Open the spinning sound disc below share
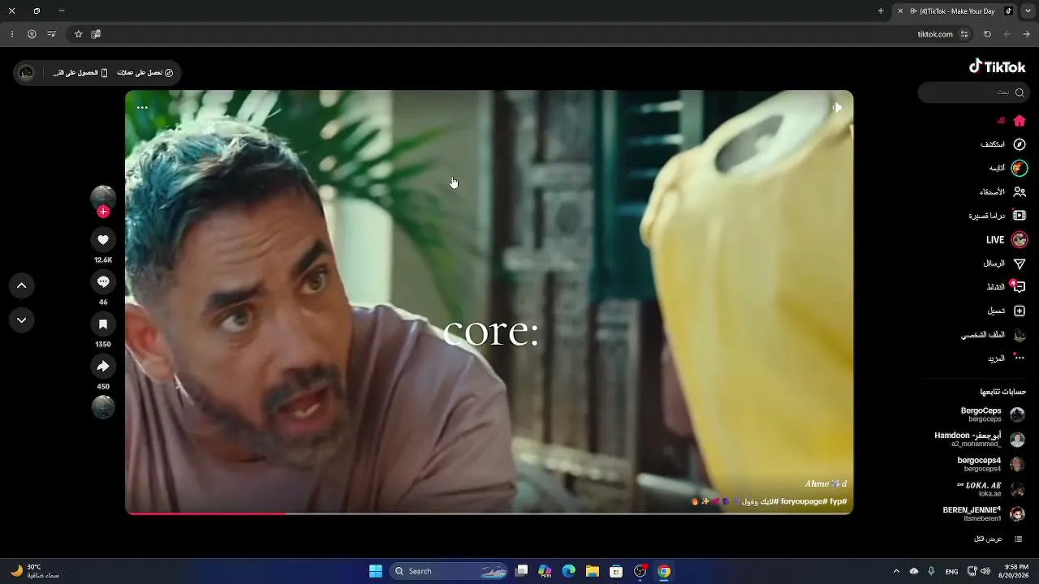This screenshot has width=1039, height=584. (x=103, y=407)
